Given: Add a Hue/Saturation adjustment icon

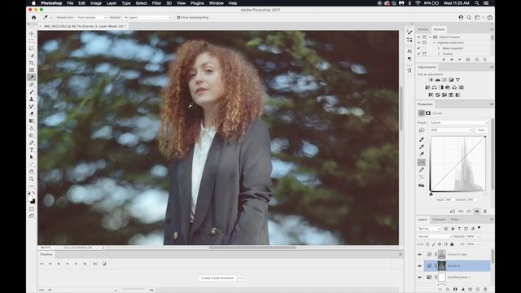Looking at the screenshot, I should 427,87.
